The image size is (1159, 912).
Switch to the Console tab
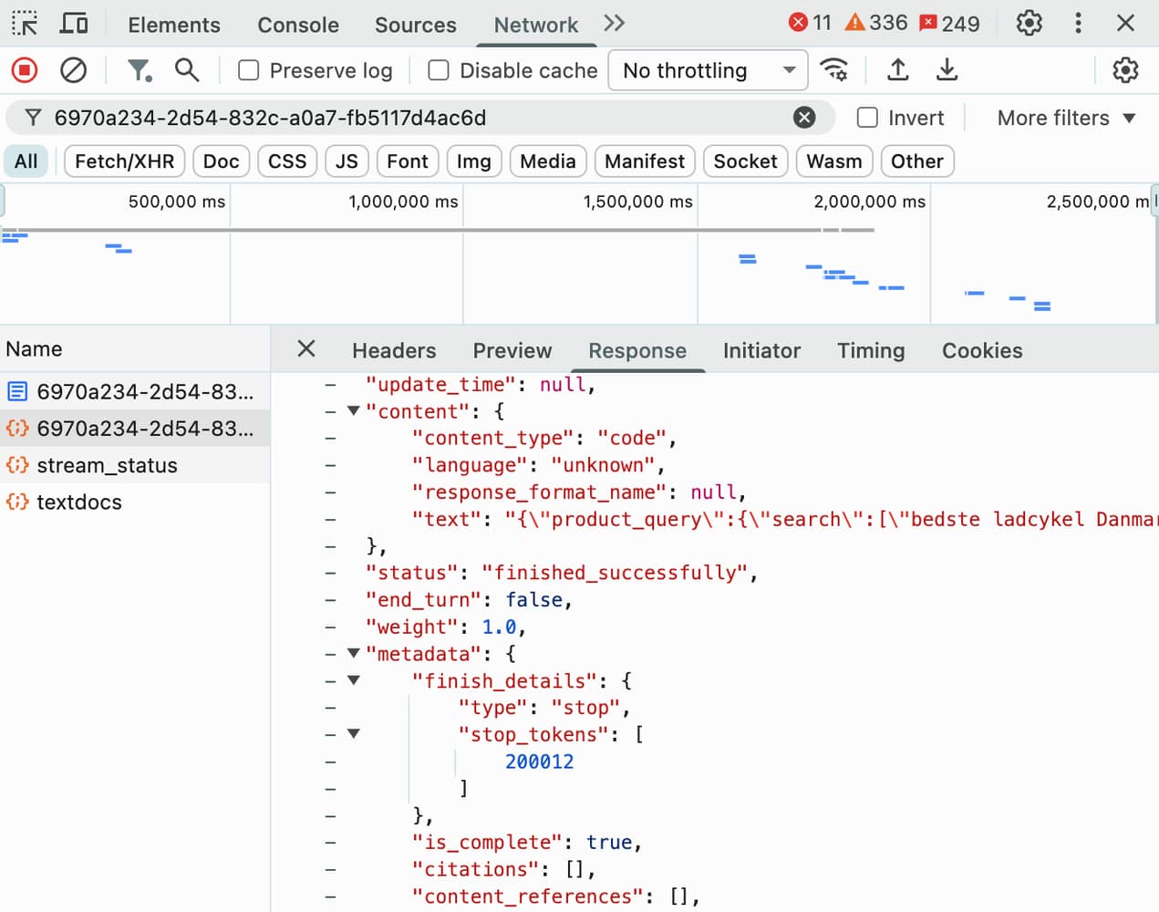click(x=298, y=25)
